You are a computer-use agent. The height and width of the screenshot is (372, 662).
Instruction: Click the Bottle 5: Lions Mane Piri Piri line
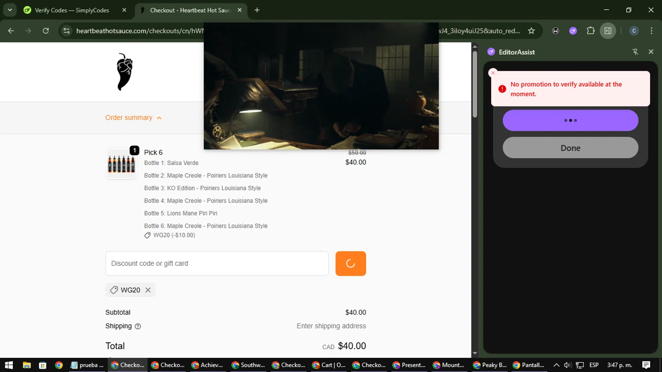point(181,213)
